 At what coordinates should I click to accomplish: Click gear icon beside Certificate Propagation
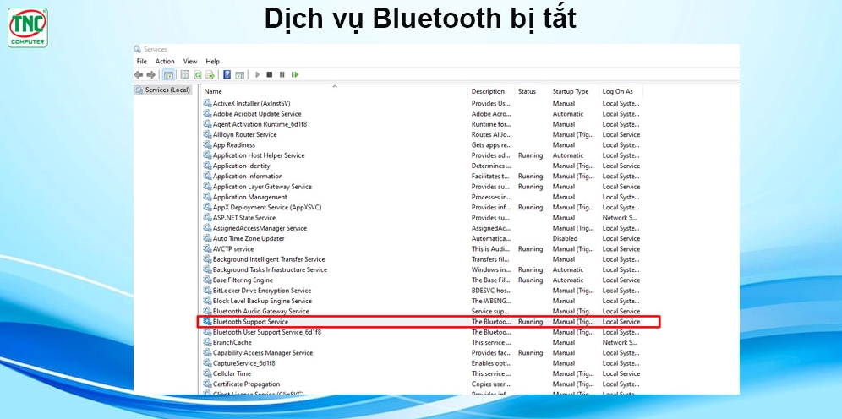click(207, 384)
